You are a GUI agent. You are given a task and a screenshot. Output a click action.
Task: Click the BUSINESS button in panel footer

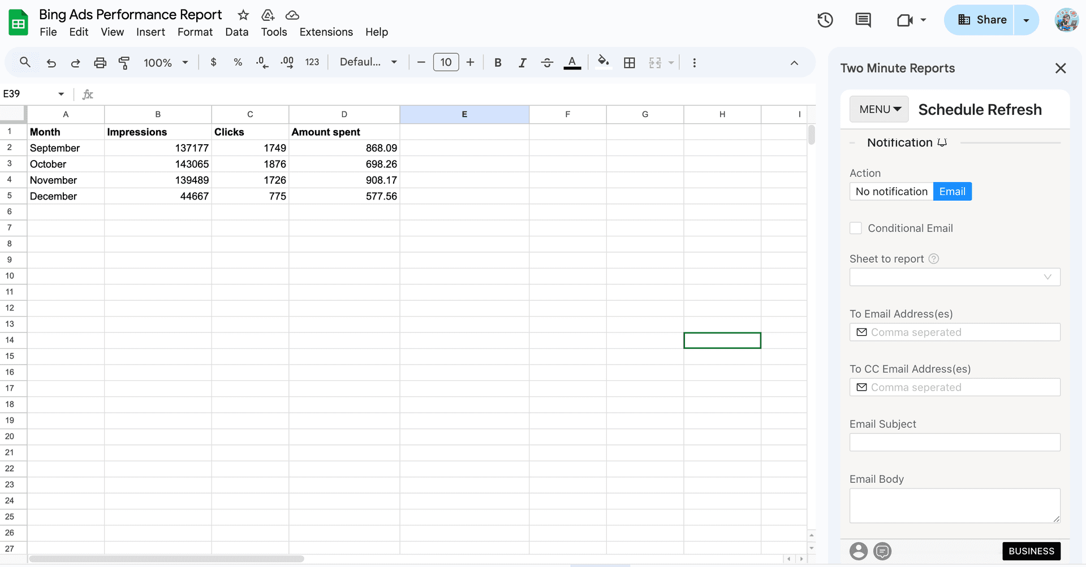[1031, 551]
